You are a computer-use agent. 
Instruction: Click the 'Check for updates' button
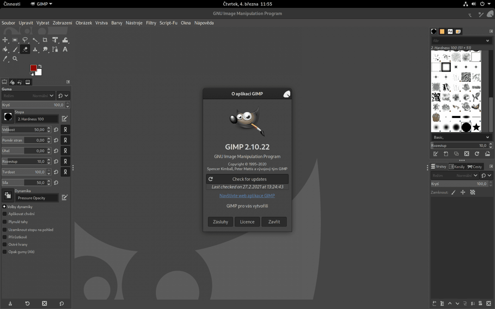pyautogui.click(x=247, y=179)
